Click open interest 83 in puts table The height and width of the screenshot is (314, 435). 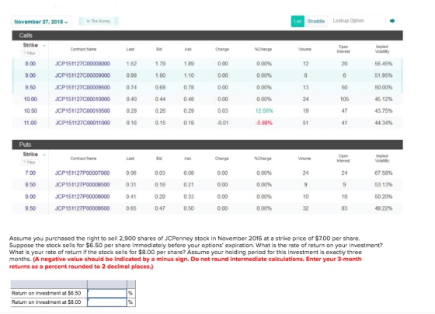tap(344, 208)
